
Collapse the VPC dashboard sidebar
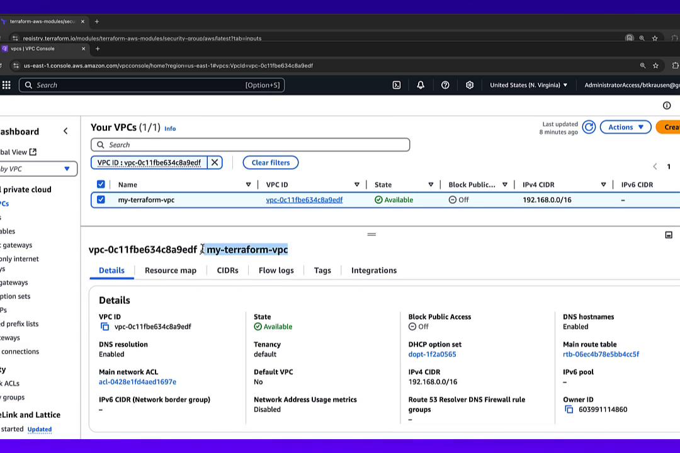pyautogui.click(x=65, y=131)
